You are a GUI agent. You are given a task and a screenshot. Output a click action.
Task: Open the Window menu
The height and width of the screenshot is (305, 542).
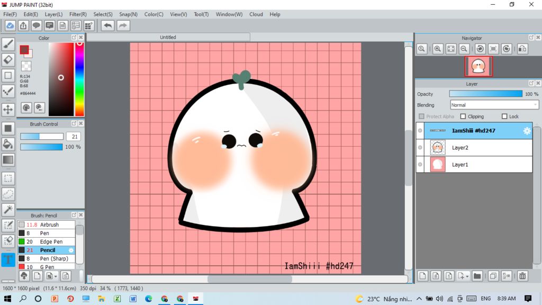[x=229, y=14]
